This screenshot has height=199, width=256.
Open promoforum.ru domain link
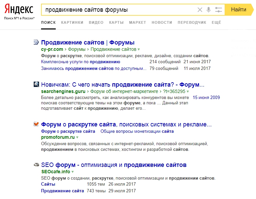tap(58, 137)
